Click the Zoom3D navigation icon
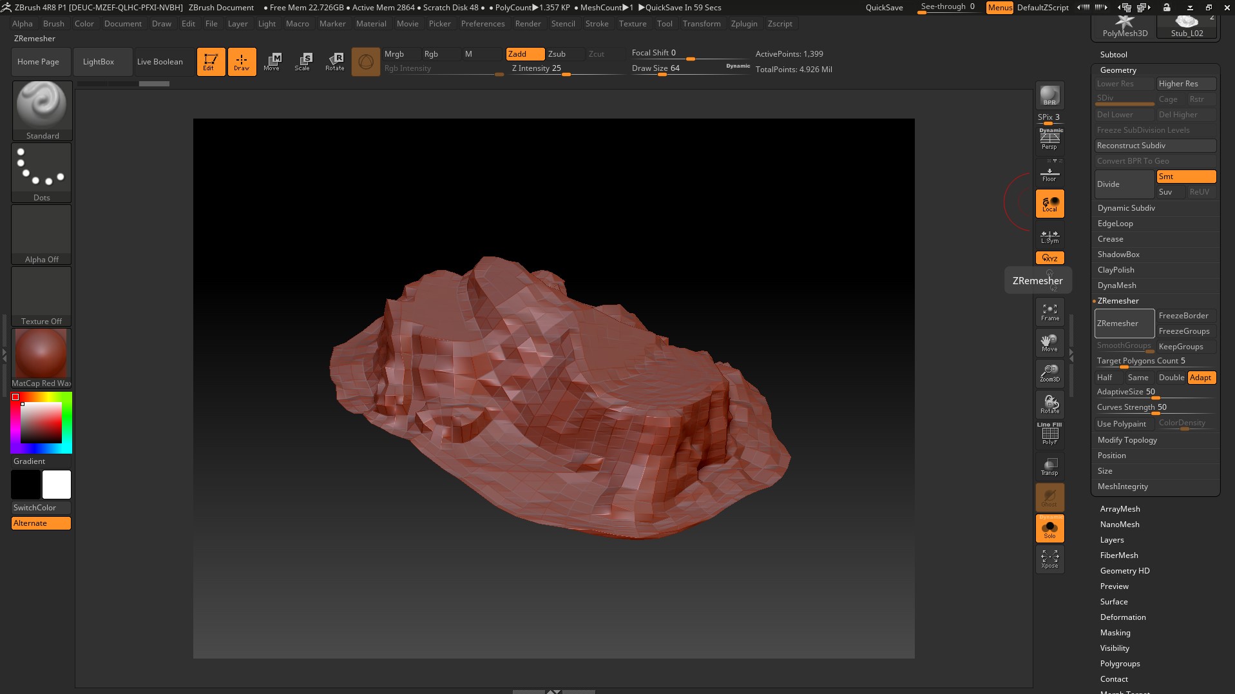This screenshot has width=1235, height=694. tap(1049, 373)
